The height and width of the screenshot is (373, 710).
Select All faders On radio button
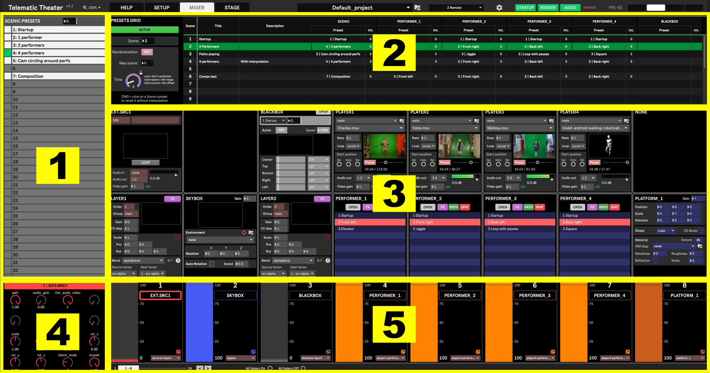pos(270,368)
